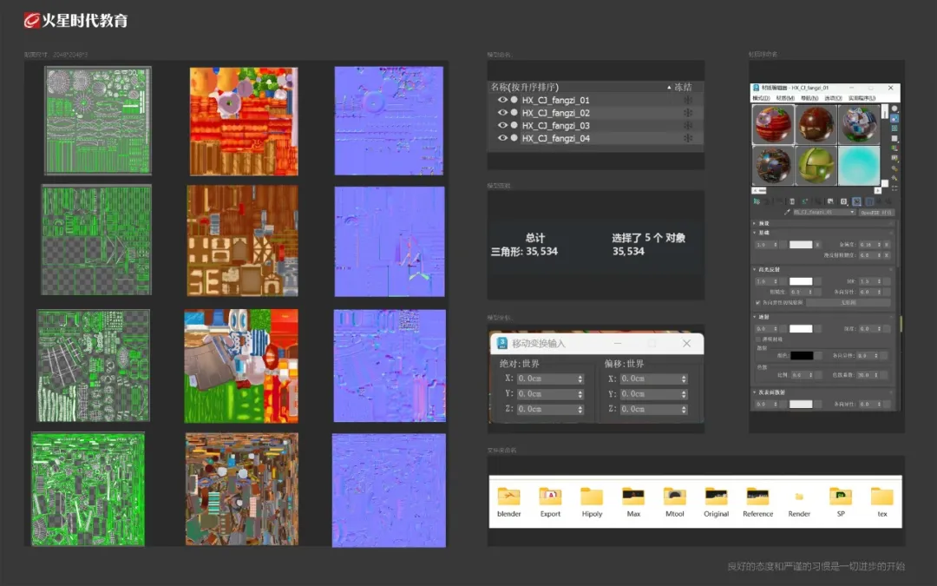The height and width of the screenshot is (586, 937).
Task: Toggle visibility of HX_CJ_fangzi_04
Action: pyautogui.click(x=501, y=139)
